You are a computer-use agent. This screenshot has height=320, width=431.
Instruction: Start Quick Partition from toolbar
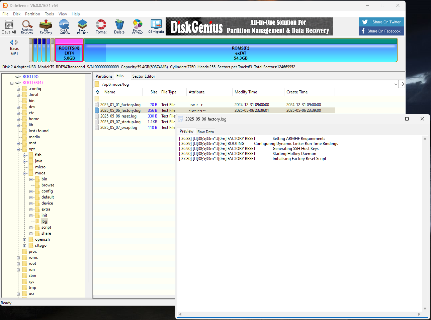(64, 27)
